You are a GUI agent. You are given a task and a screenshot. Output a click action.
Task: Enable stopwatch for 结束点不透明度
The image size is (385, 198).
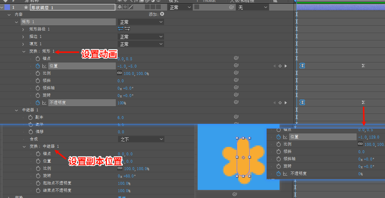click(x=38, y=190)
